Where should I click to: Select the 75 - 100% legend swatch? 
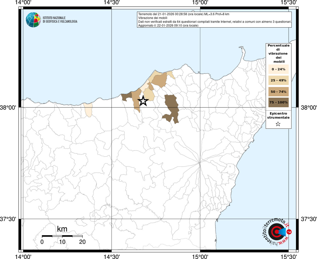tap(278, 102)
